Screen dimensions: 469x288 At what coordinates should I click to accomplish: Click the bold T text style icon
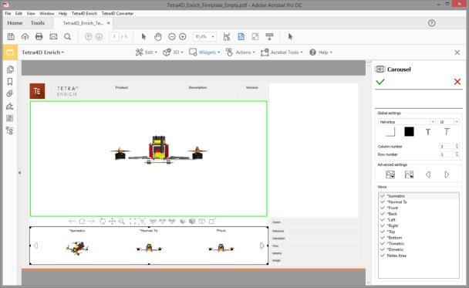point(428,132)
